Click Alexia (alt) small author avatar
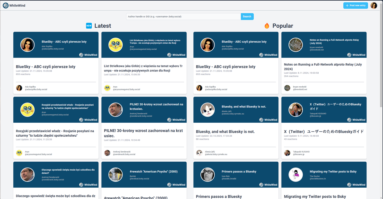The image size is (383, 199). tap(199, 153)
